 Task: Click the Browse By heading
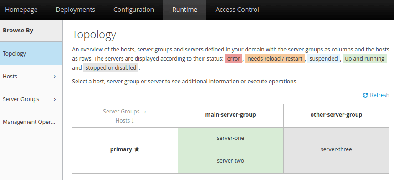(18, 31)
